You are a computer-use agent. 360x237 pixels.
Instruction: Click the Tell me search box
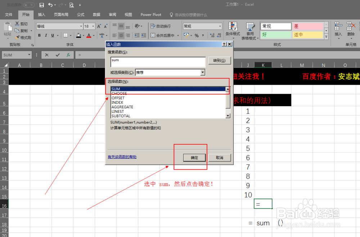[189, 15]
